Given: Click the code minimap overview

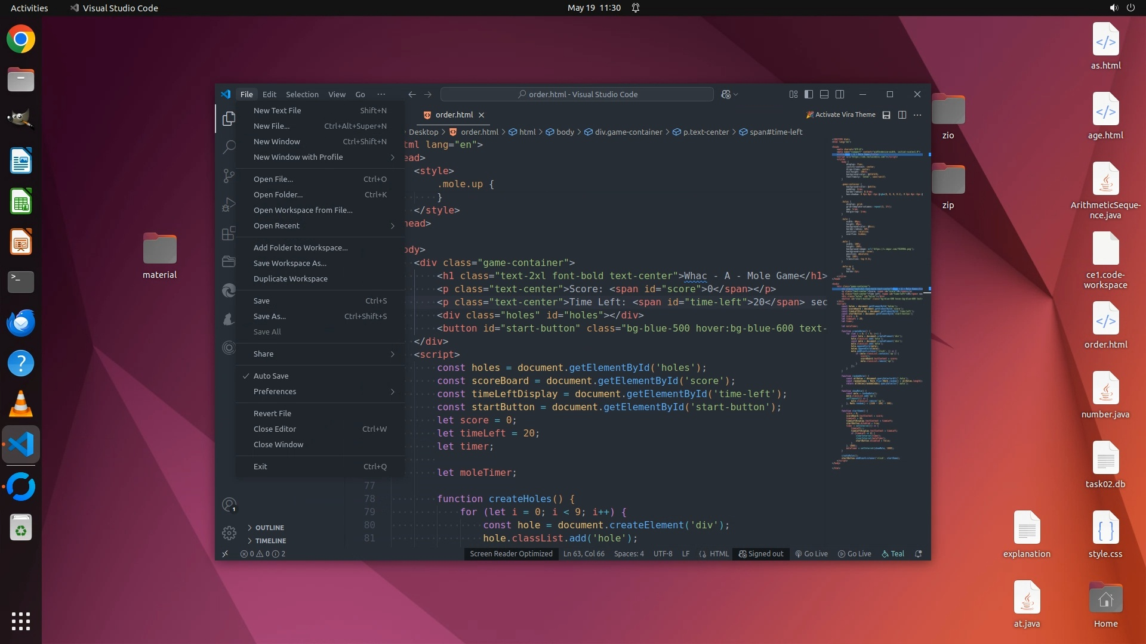Looking at the screenshot, I should click(877, 298).
